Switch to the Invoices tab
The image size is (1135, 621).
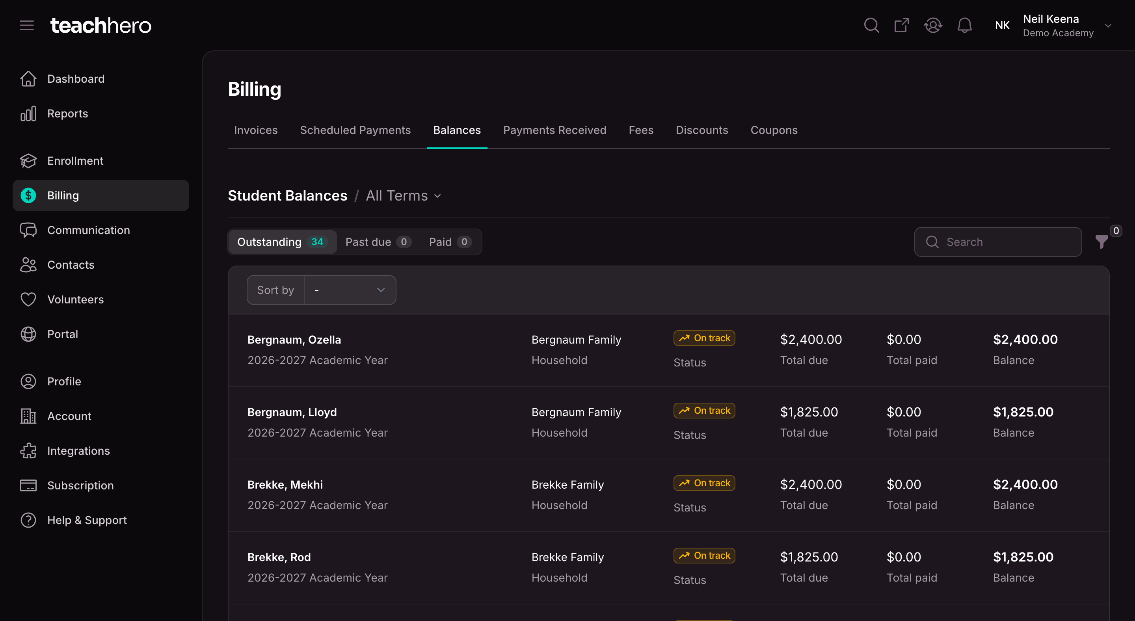tap(255, 130)
